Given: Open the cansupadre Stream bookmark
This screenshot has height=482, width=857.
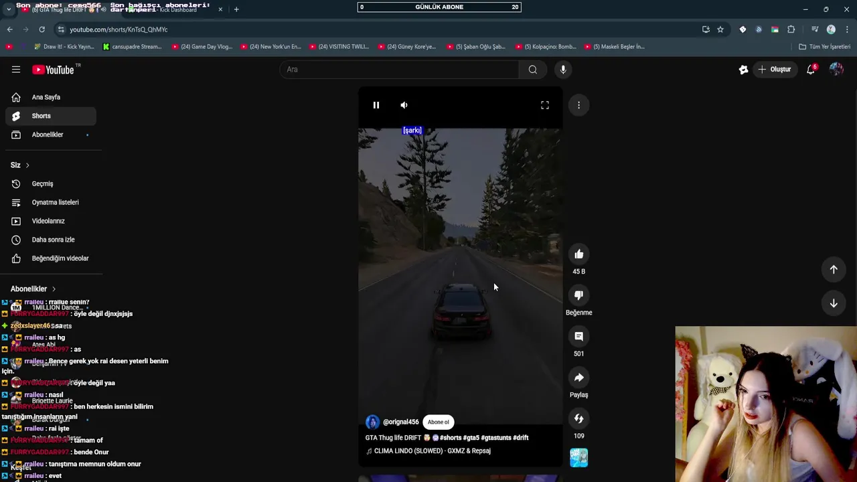Looking at the screenshot, I should 132,47.
